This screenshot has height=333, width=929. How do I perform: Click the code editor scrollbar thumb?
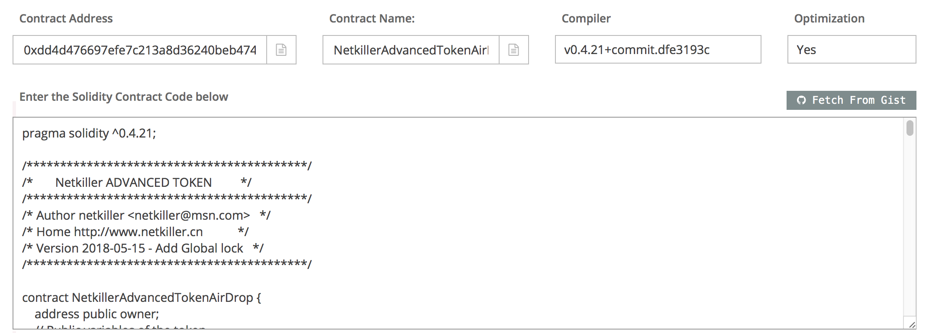pyautogui.click(x=910, y=128)
